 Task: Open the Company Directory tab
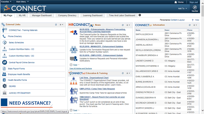coord(67,16)
